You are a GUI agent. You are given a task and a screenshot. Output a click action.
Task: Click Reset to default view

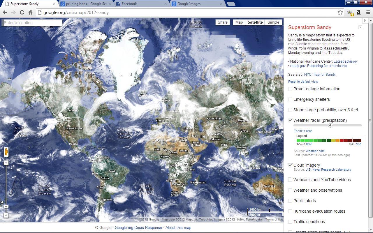coord(303,82)
